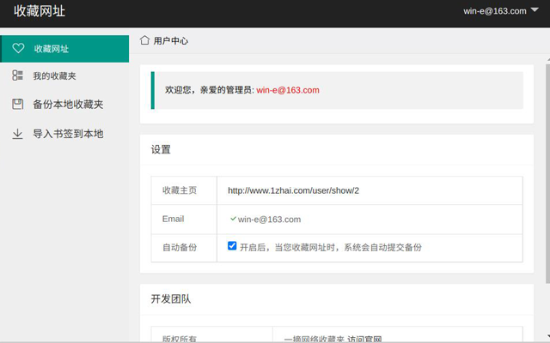Click the win-e@163.com value in Email row
The image size is (550, 343).
point(269,220)
